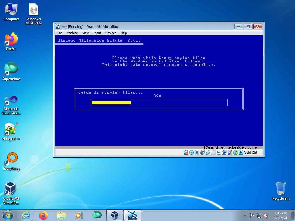Show hidden tray icons arrow
Viewport: 295px width, 221px height.
click(245, 216)
